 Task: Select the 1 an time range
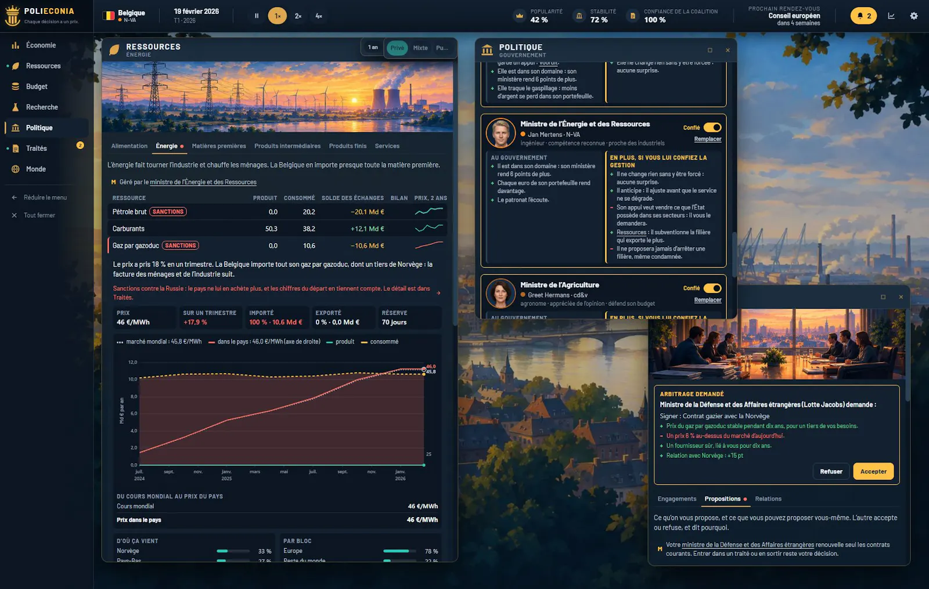tap(373, 48)
